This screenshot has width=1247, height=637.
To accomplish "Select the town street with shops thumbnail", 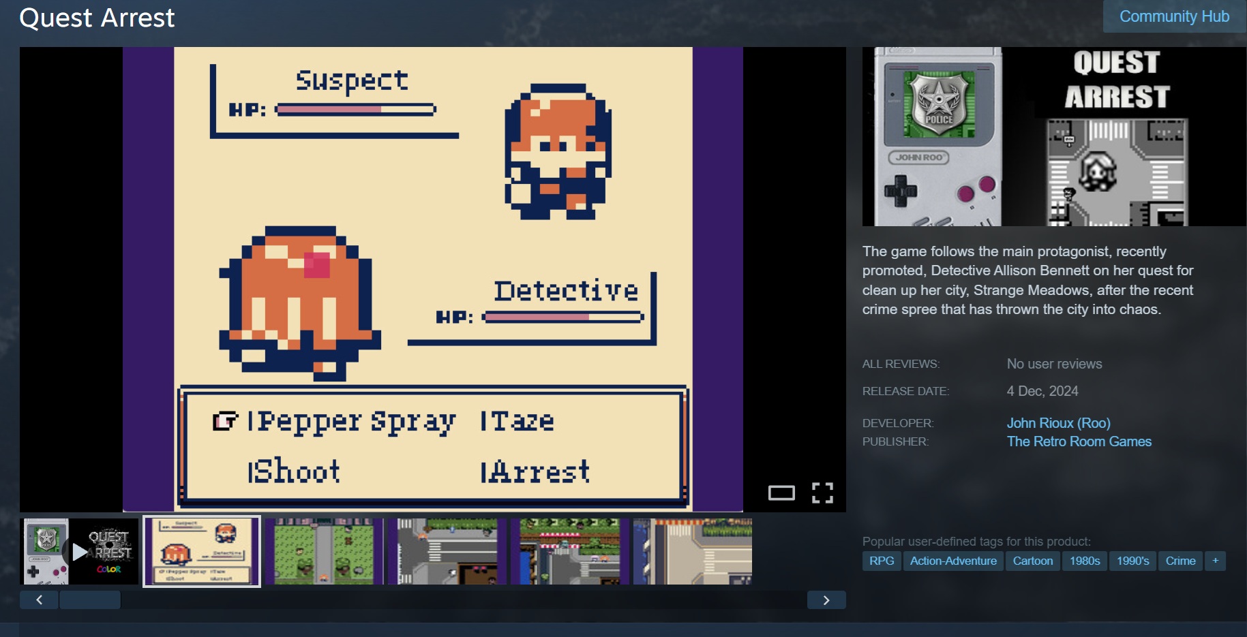I will click(570, 551).
